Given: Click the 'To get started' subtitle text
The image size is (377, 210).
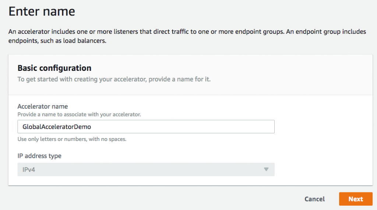Looking at the screenshot, I should 114,79.
